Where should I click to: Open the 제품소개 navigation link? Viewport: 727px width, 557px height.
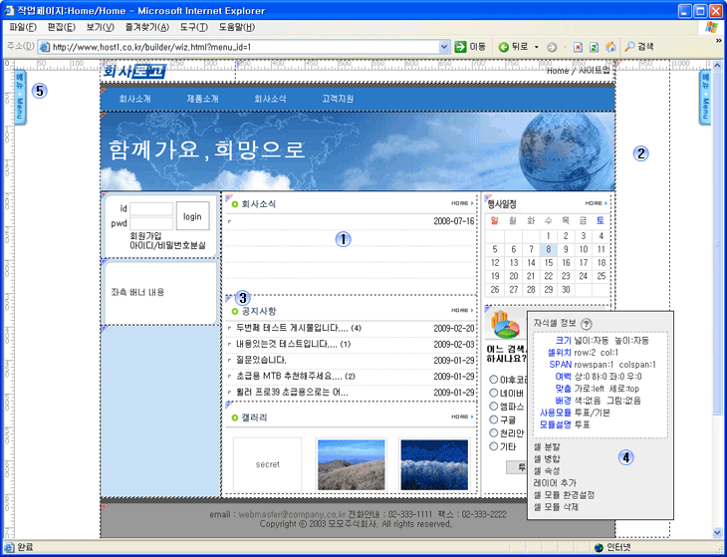[202, 99]
